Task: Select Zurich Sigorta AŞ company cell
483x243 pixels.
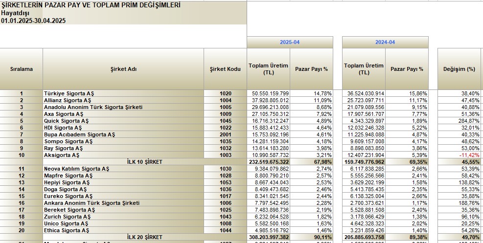Action: pos(123,217)
